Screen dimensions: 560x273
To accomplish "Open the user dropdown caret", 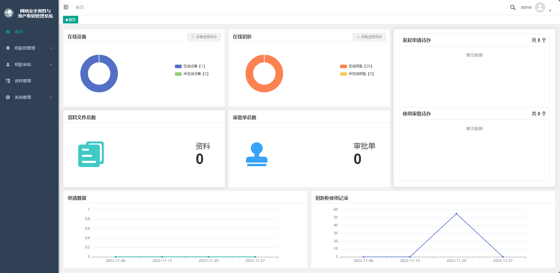I will [550, 11].
